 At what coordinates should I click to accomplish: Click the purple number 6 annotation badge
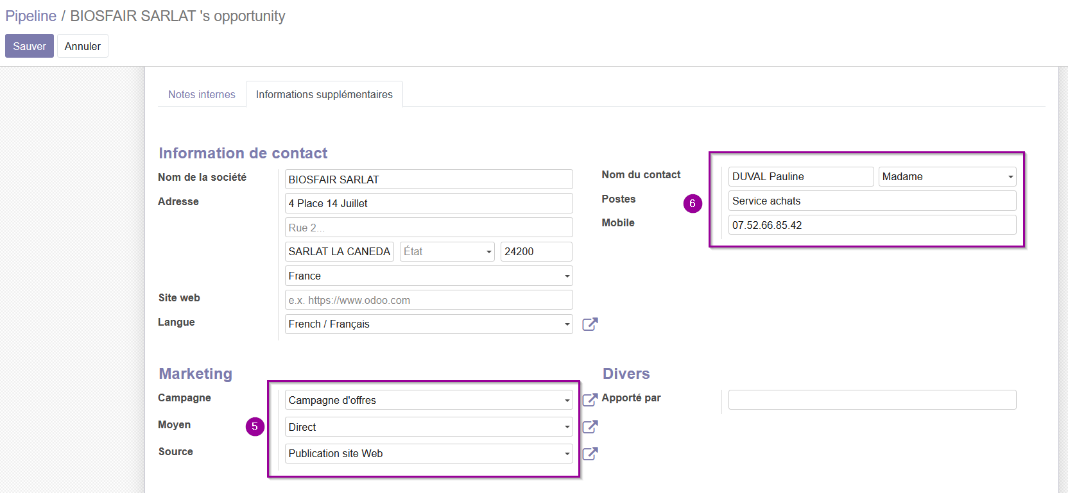pos(693,203)
